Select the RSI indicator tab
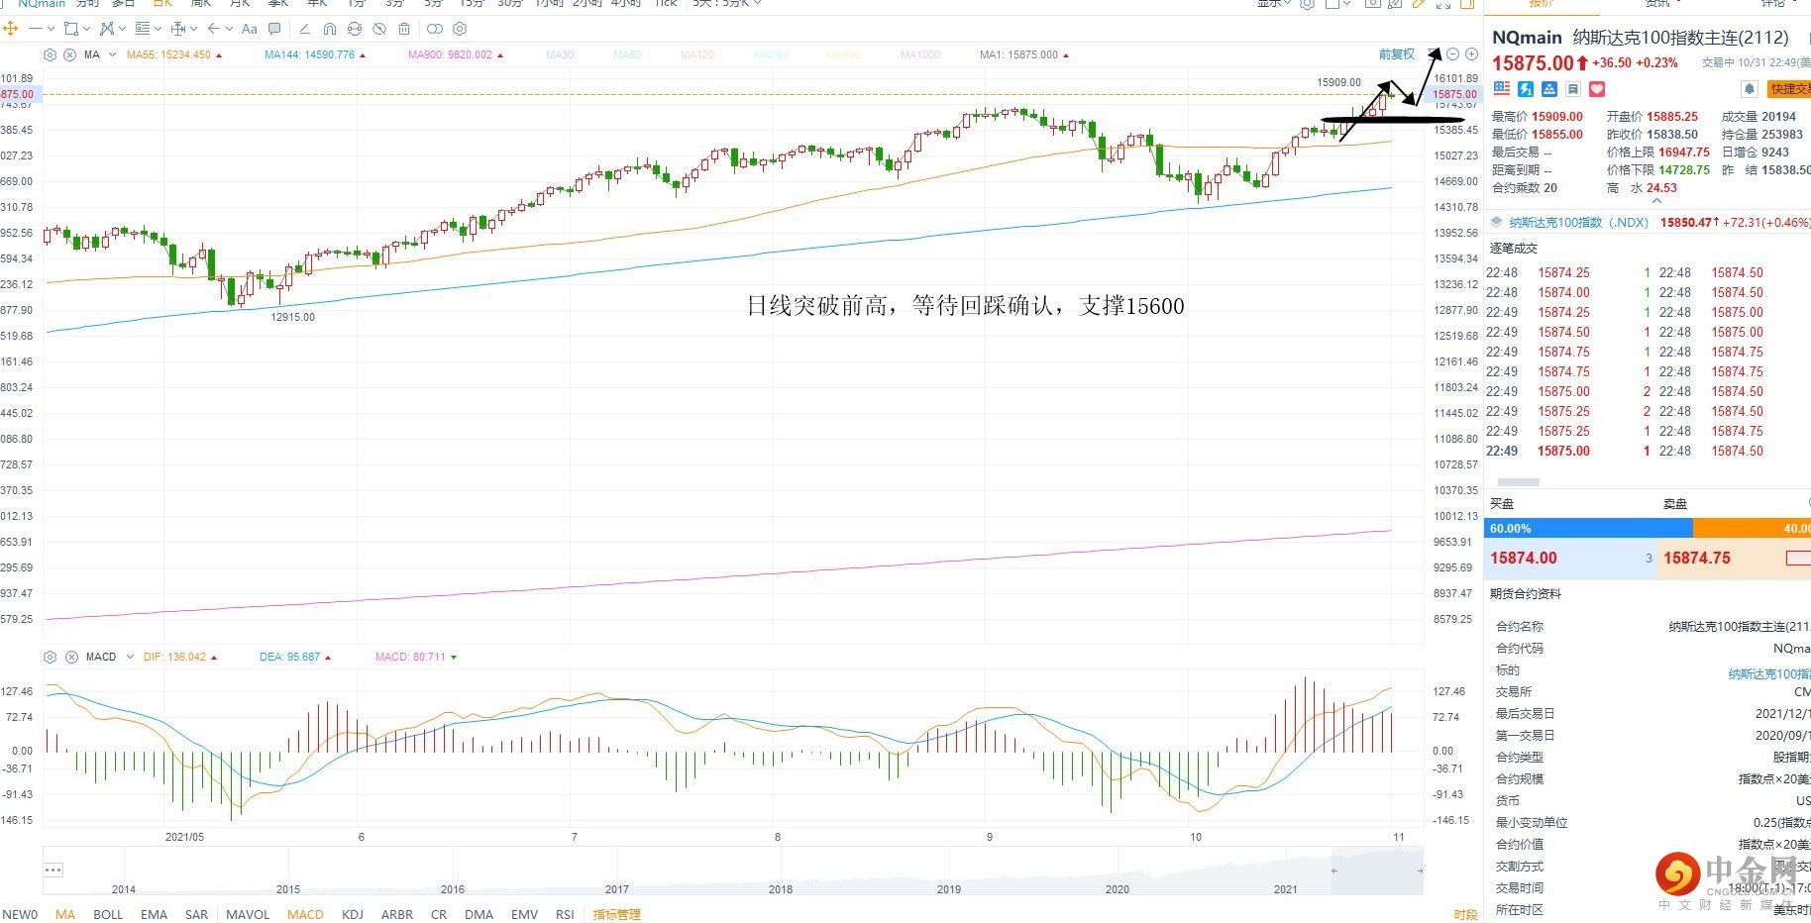1811x923 pixels. click(565, 914)
